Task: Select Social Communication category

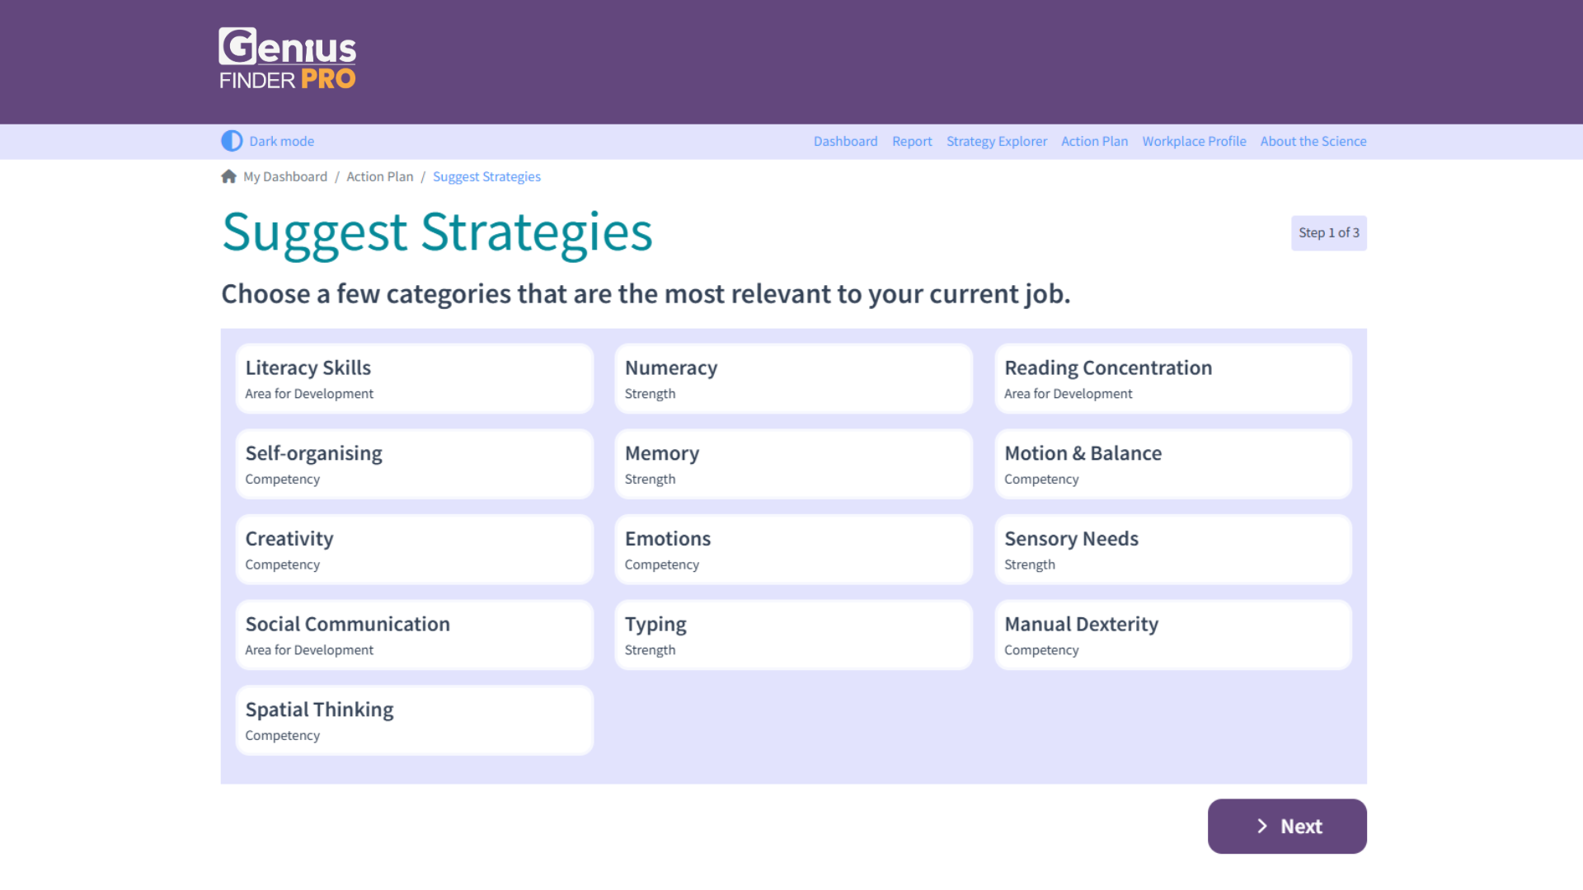Action: (414, 635)
